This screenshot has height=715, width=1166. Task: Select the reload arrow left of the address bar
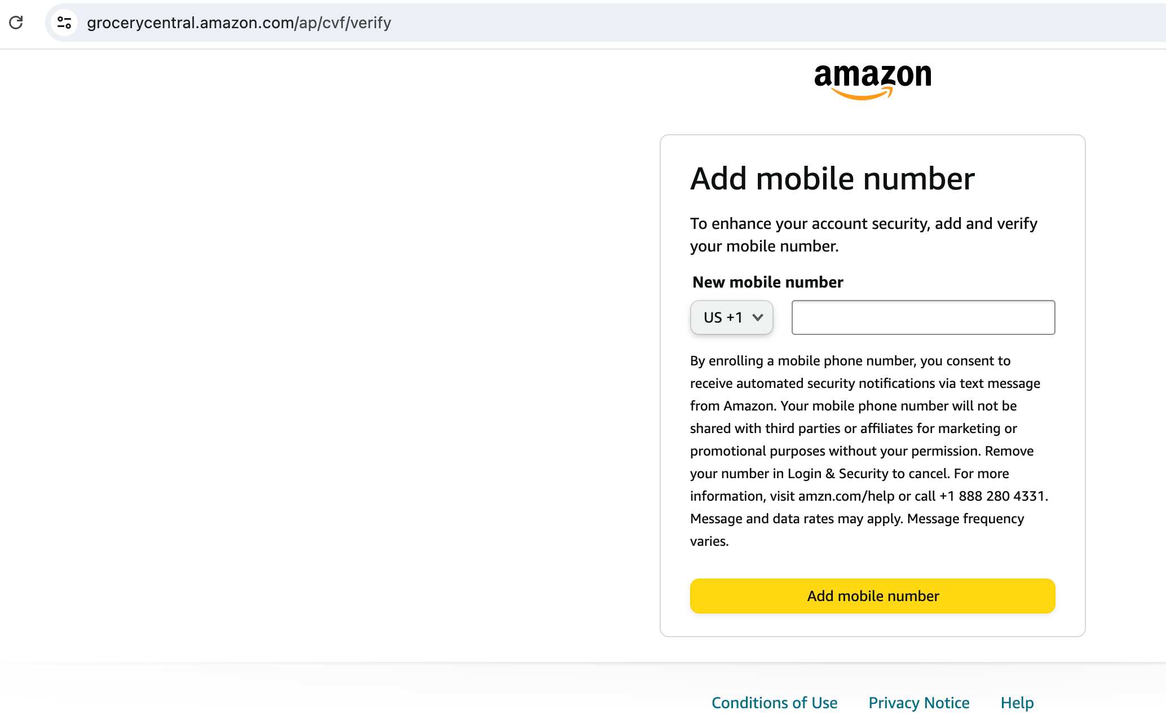click(16, 23)
